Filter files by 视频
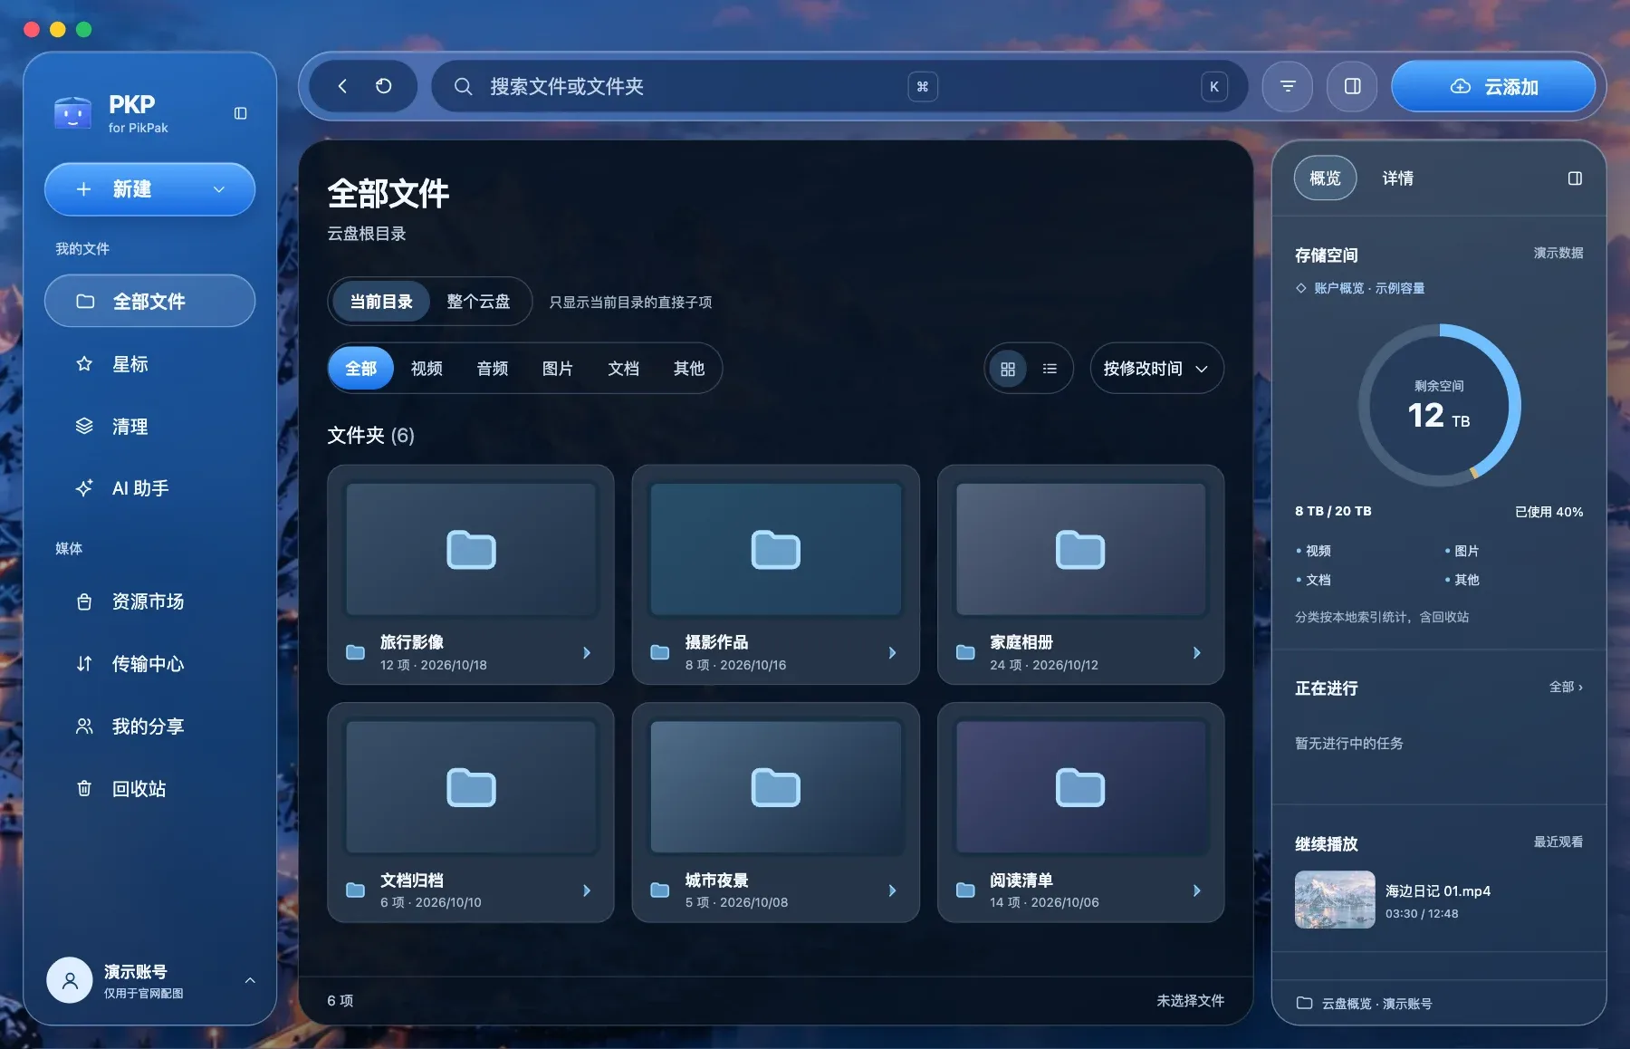Viewport: 1630px width, 1049px height. [x=427, y=369]
